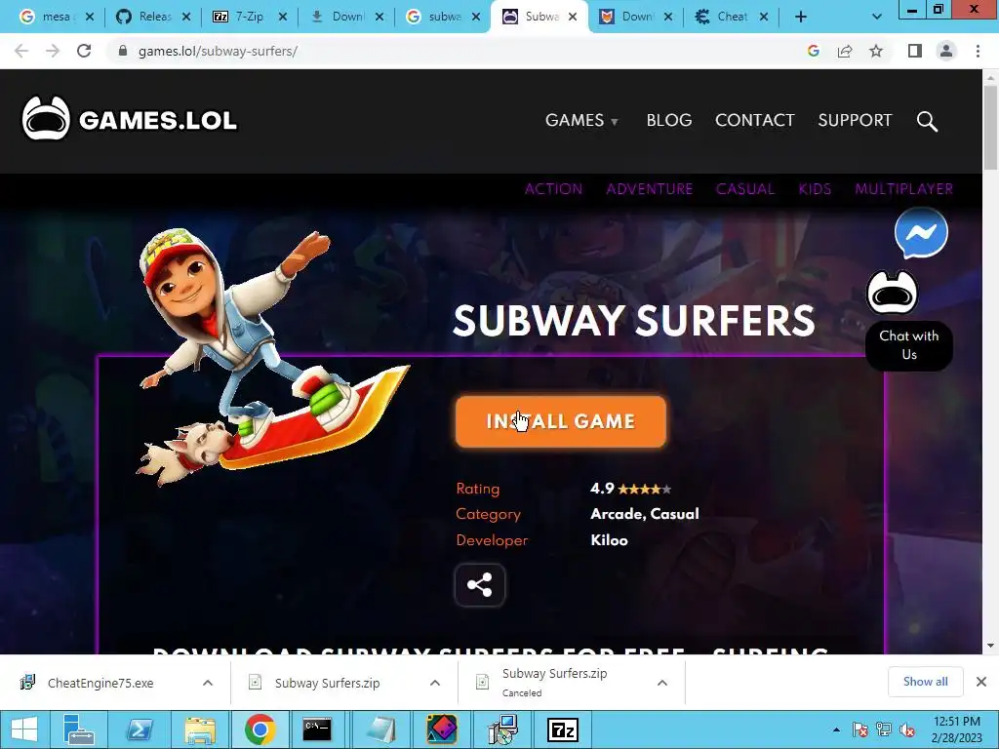The image size is (999, 749).
Task: Click Show all downloads button
Action: tap(925, 682)
